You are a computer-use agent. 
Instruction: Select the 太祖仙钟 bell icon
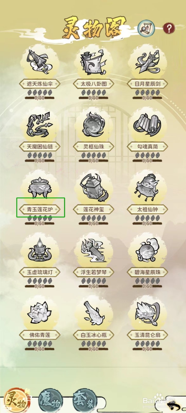tap(147, 187)
